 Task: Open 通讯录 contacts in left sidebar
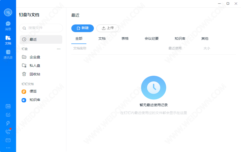coord(8,54)
